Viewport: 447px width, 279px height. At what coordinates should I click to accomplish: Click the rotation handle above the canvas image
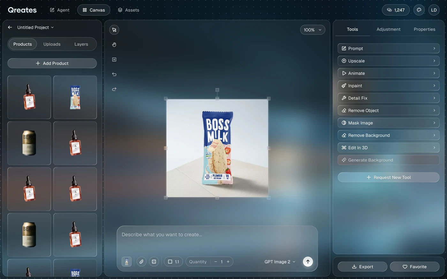pos(217,90)
